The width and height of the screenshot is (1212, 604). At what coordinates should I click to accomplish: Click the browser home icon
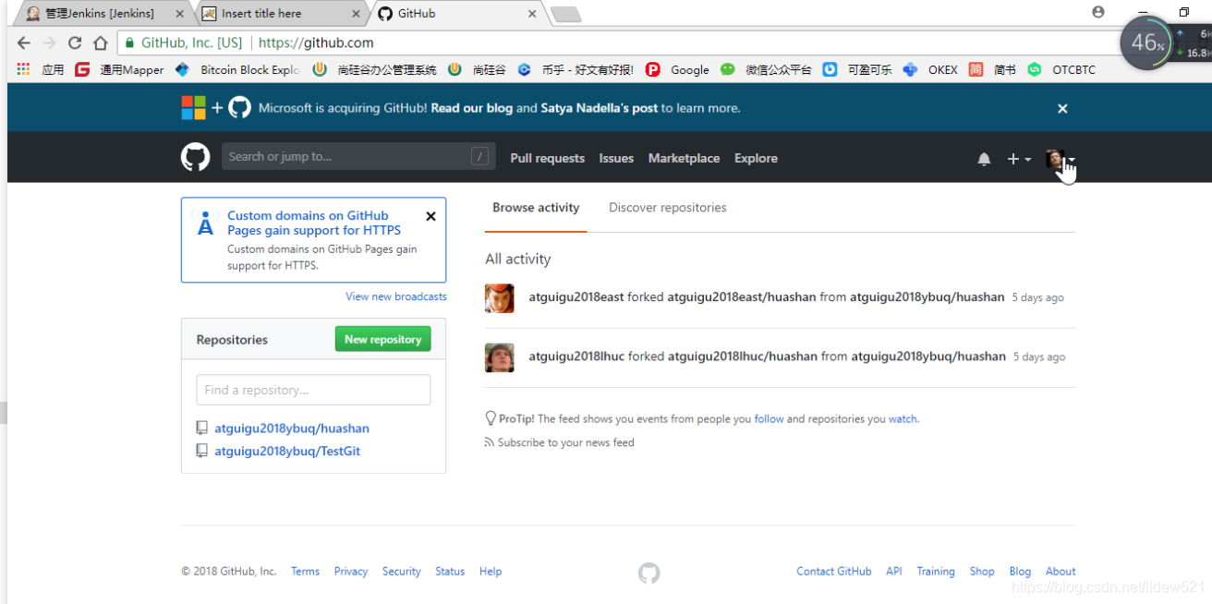(100, 42)
